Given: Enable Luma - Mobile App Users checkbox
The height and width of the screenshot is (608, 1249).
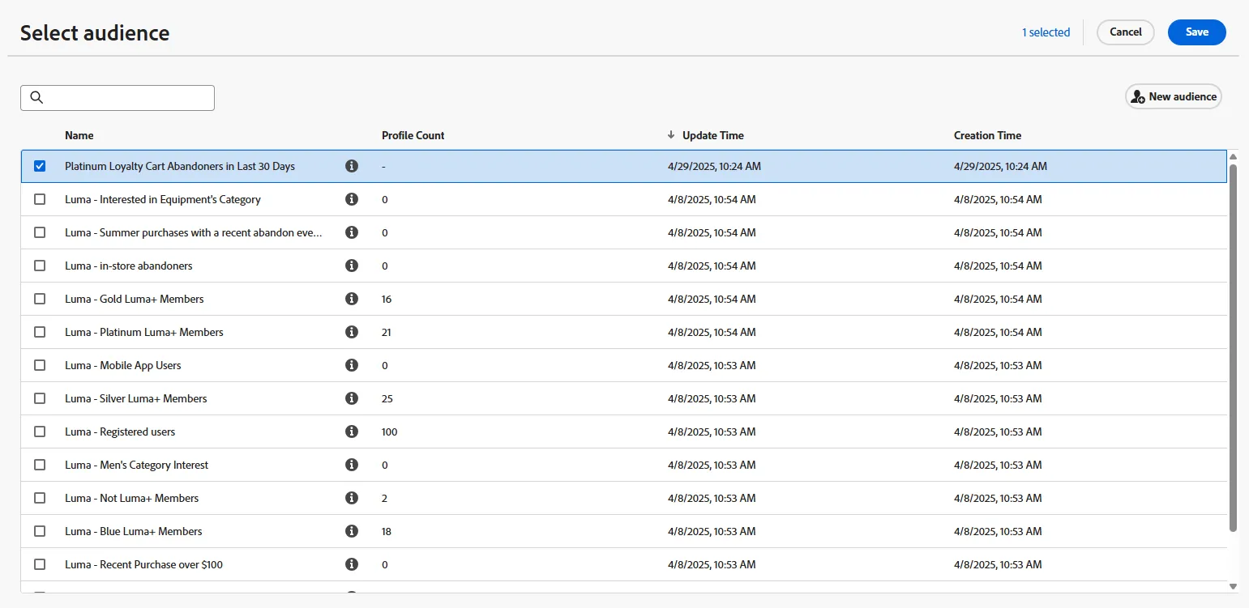Looking at the screenshot, I should [40, 365].
